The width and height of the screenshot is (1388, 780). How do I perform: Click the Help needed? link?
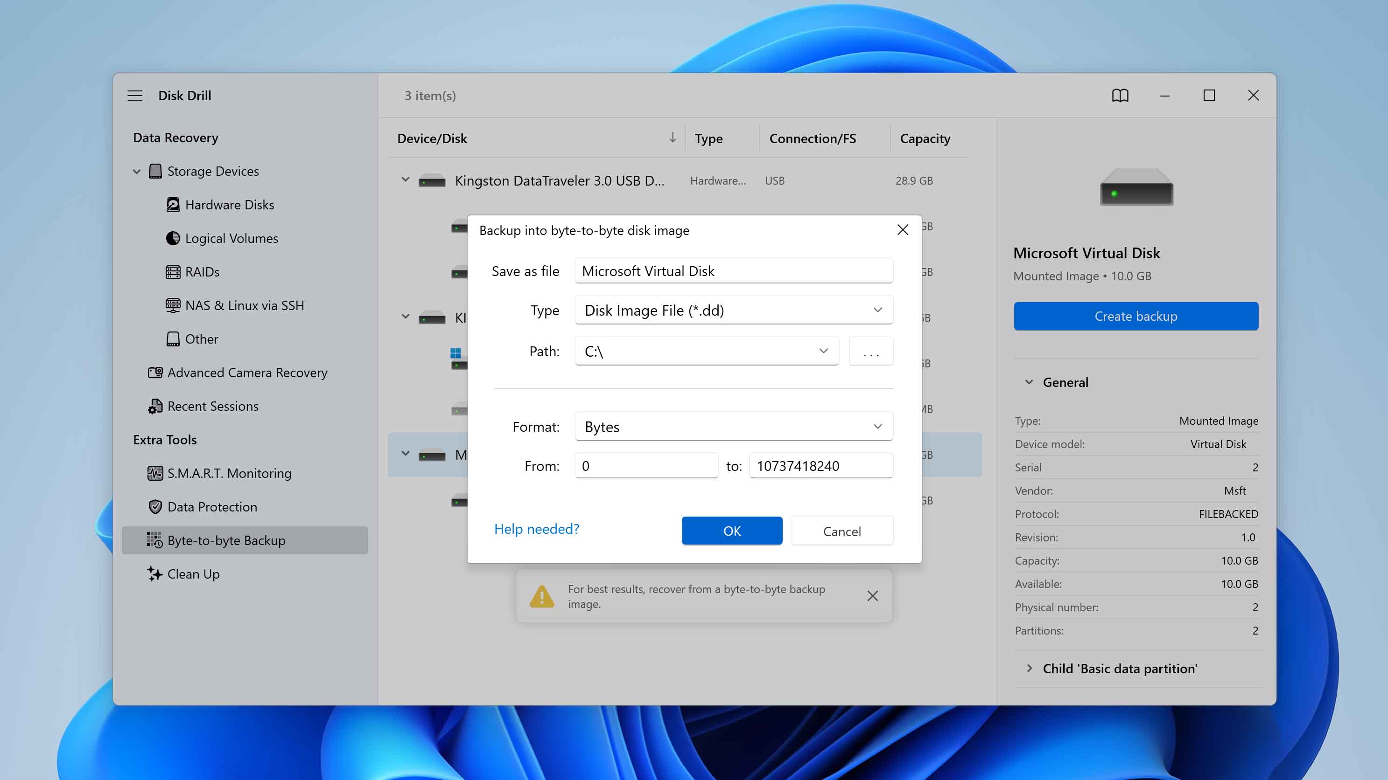(x=537, y=529)
